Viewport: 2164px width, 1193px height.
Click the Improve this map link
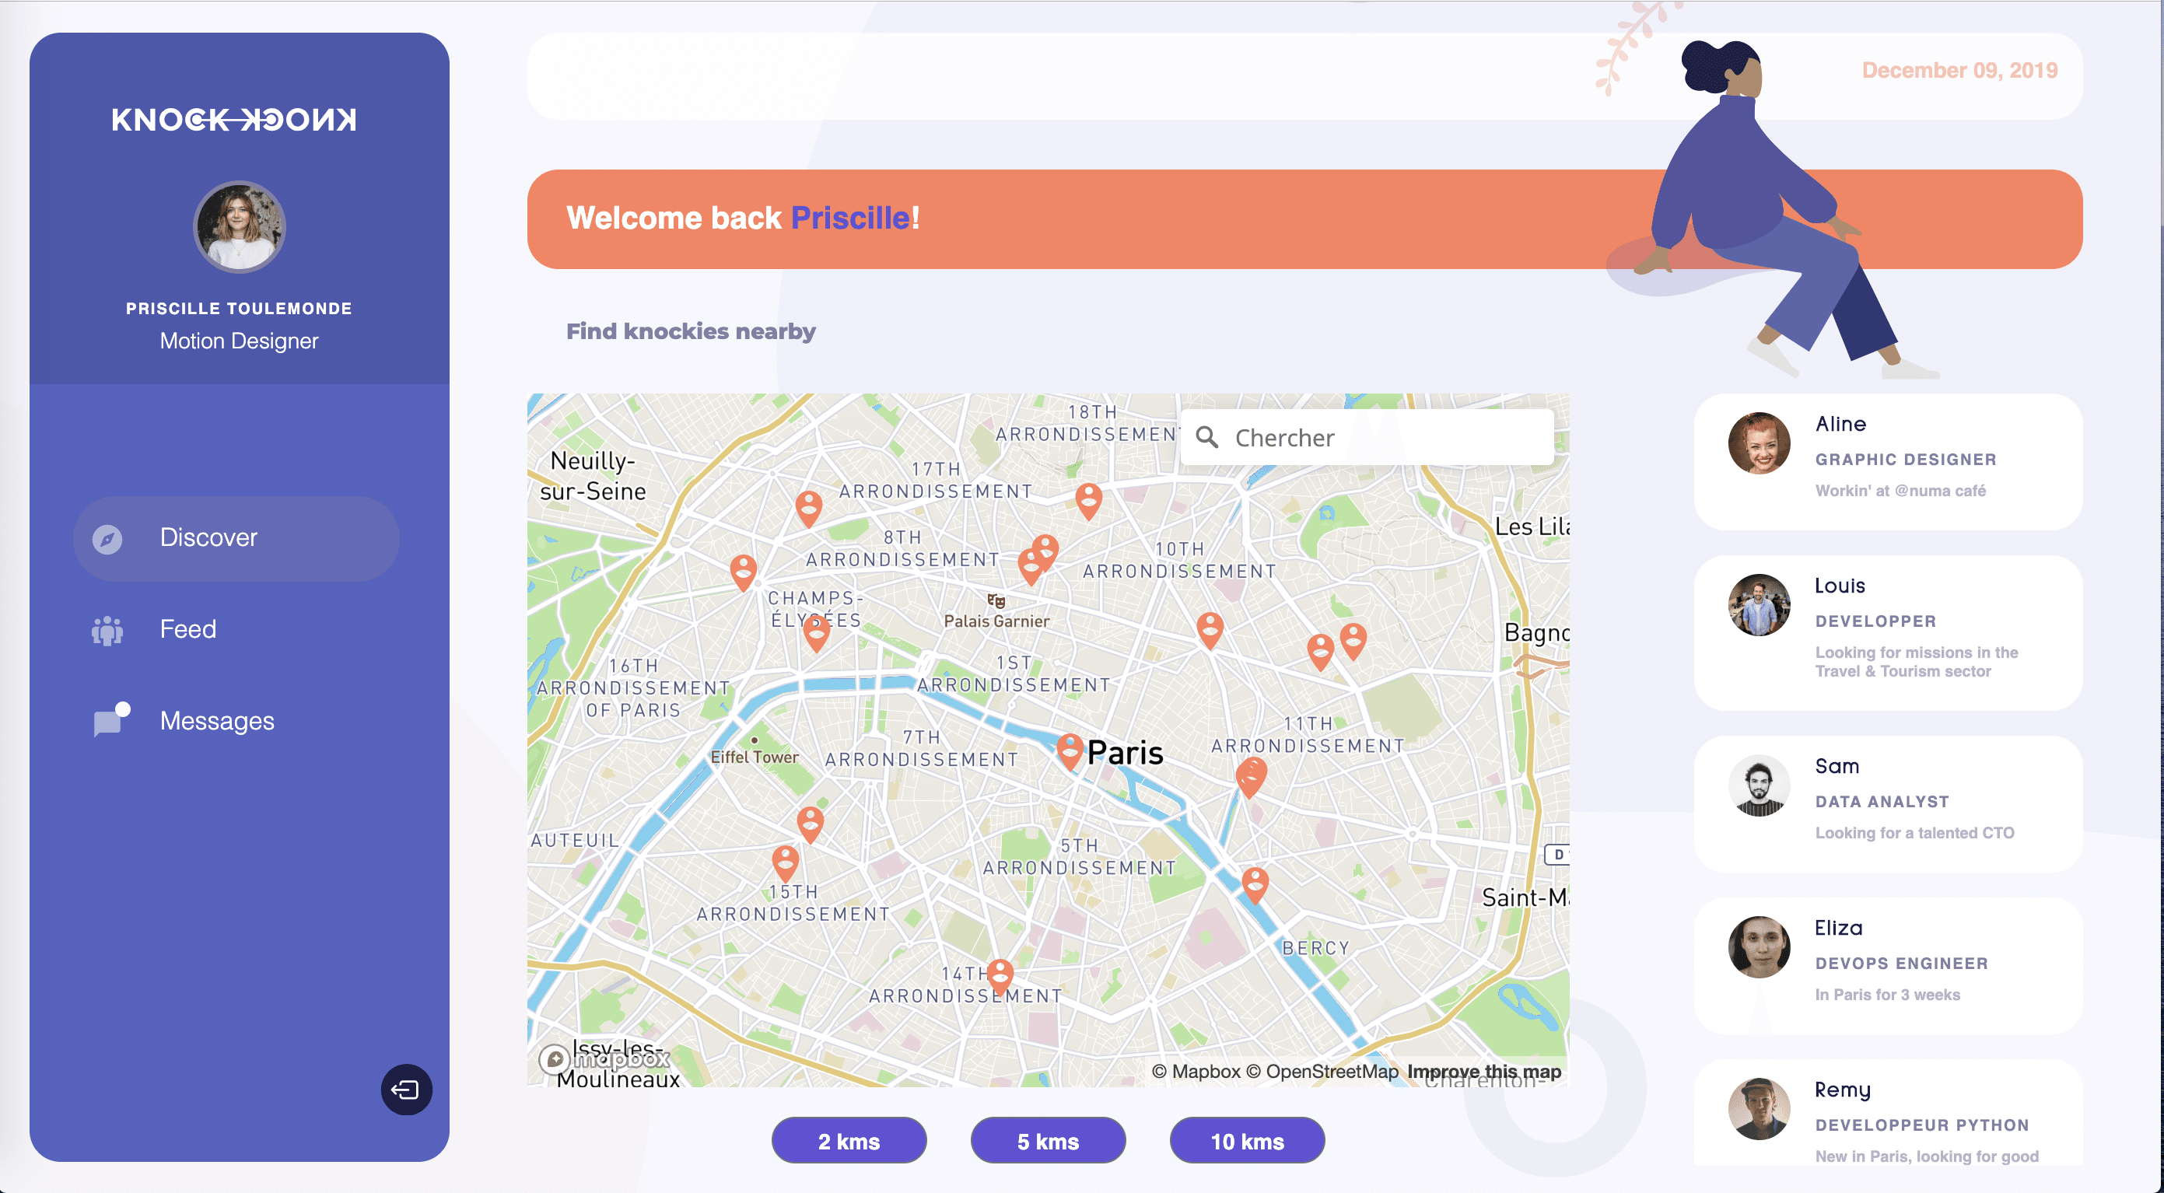point(1483,1071)
